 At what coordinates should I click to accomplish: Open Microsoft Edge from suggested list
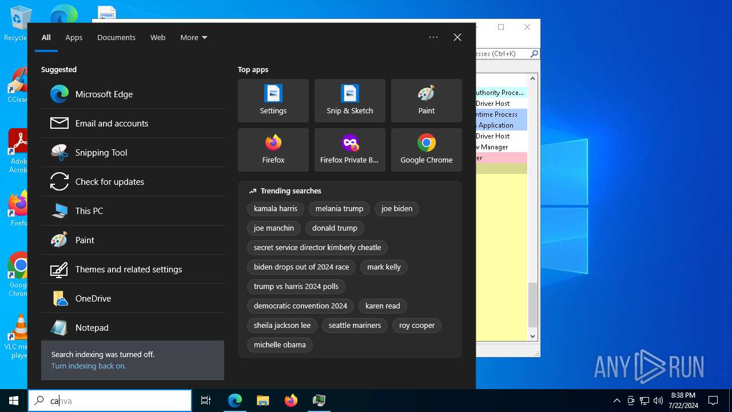point(133,94)
